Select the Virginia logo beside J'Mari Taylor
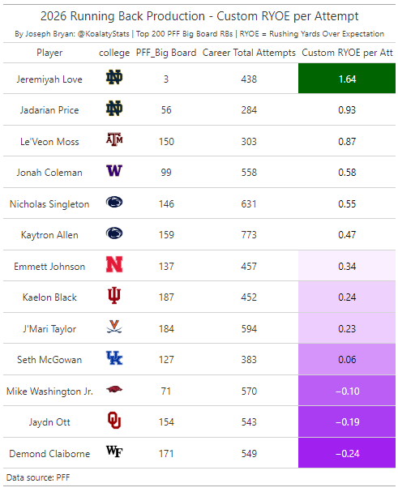This screenshot has height=492, width=398. click(114, 327)
